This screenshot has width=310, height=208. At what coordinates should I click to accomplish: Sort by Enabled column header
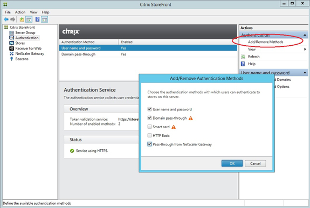(178, 42)
